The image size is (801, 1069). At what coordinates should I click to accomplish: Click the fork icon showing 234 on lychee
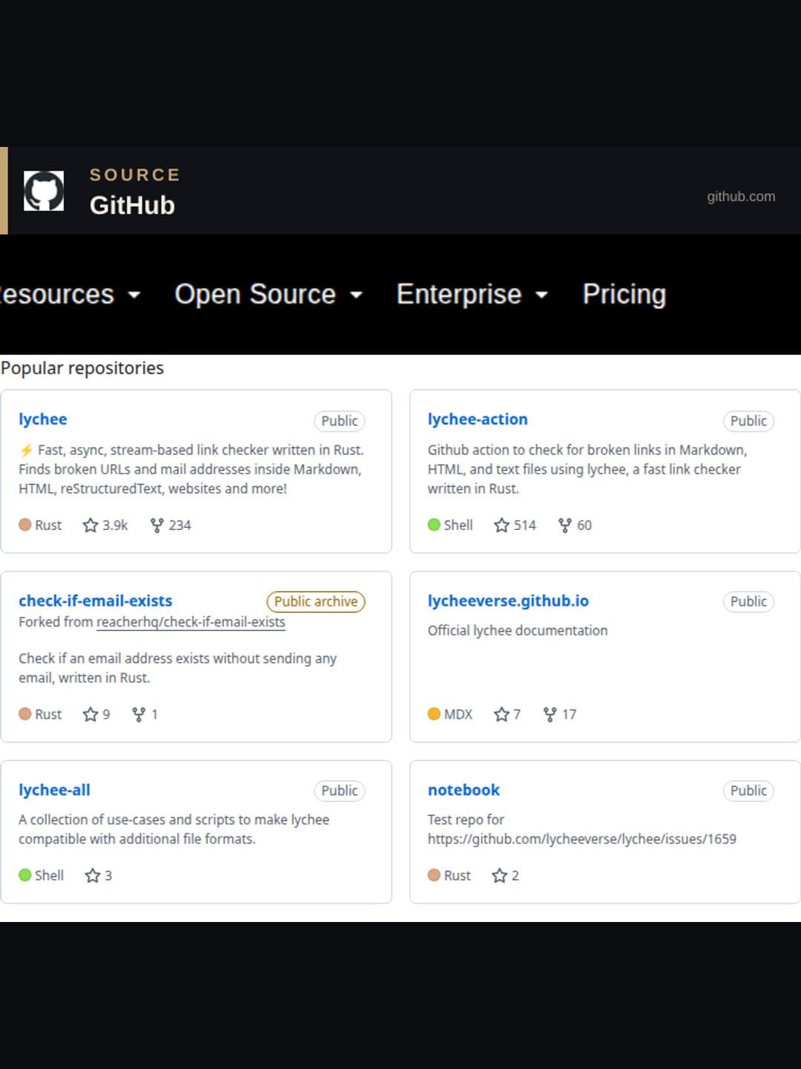click(x=156, y=526)
